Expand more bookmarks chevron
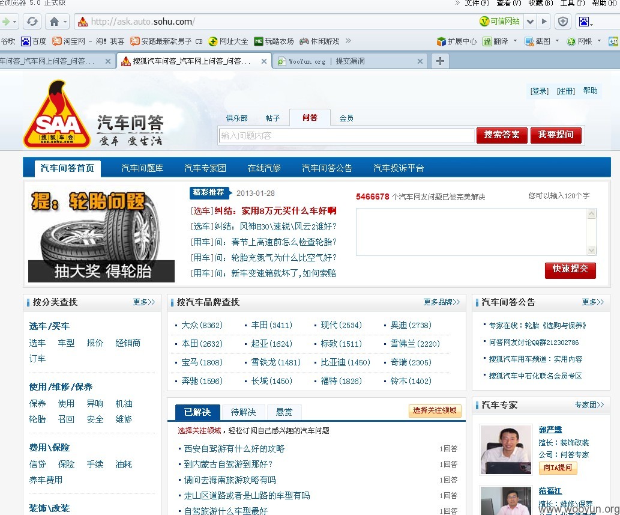The image size is (620, 515). pos(348,41)
